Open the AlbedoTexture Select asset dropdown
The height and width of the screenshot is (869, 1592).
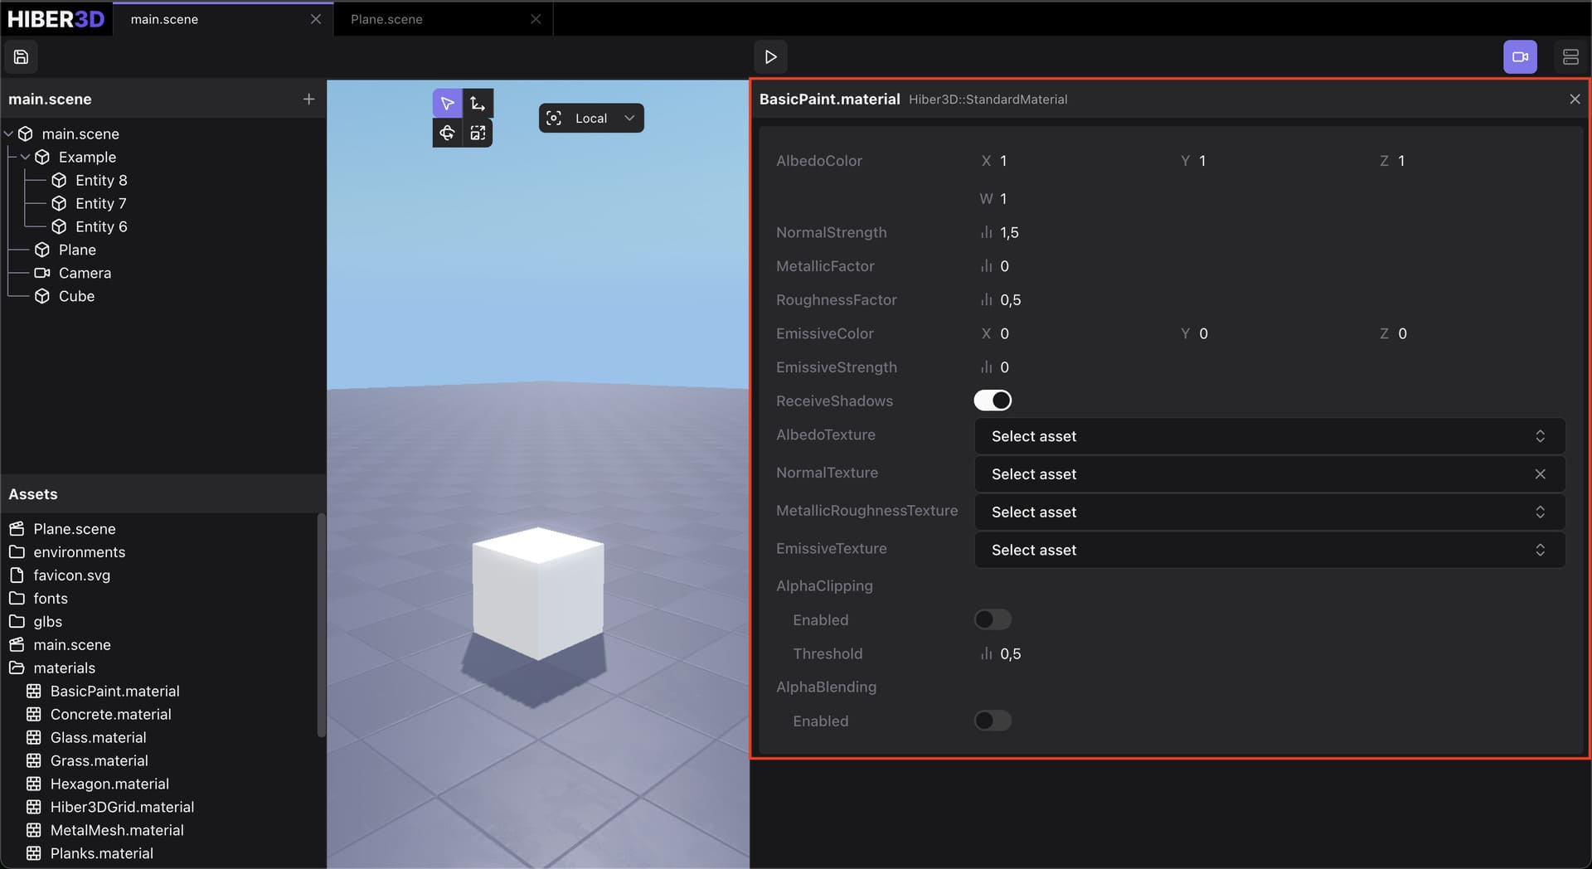click(1269, 435)
